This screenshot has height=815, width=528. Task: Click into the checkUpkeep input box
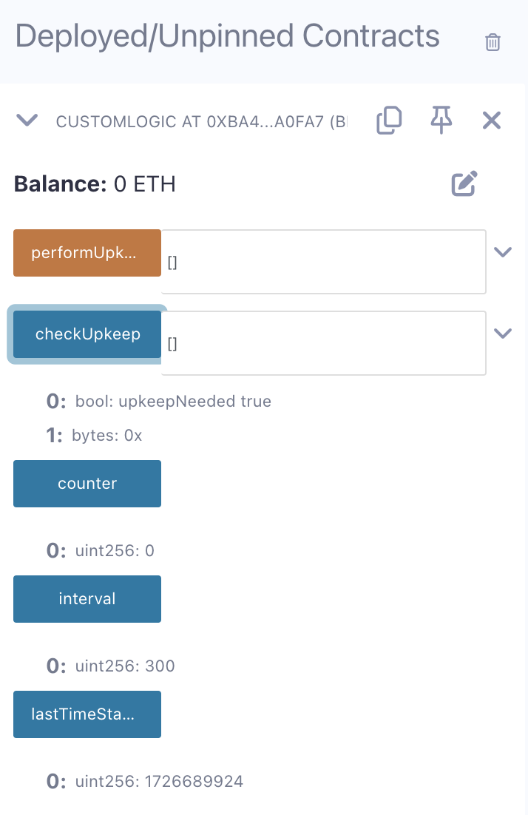(323, 343)
